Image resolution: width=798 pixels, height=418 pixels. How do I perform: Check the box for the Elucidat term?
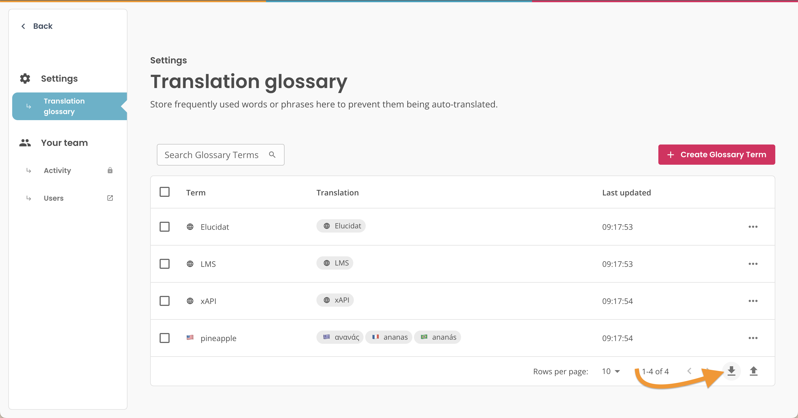[165, 227]
